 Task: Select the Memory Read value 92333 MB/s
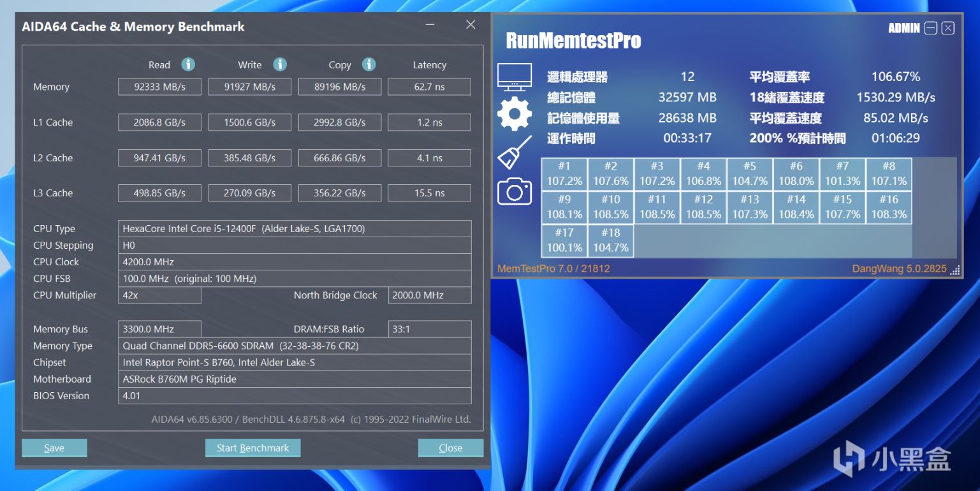pos(159,87)
